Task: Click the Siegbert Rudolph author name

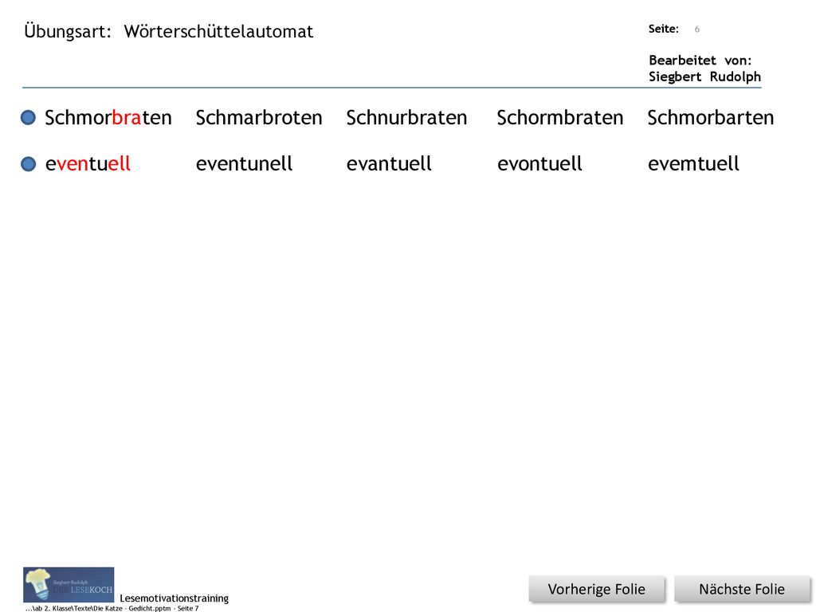Action: [704, 77]
